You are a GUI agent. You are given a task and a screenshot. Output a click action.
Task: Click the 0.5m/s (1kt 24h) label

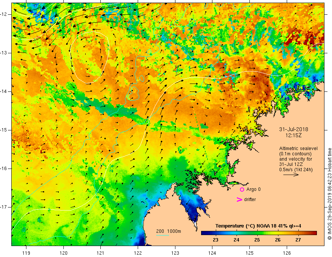click(x=296, y=170)
